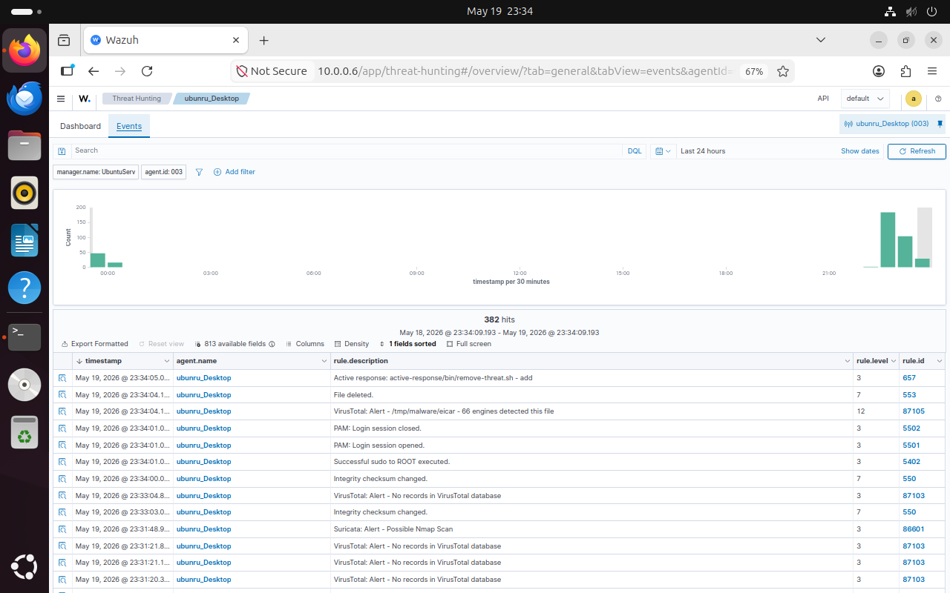Open Firefox View from the tab bar
This screenshot has width=950, height=593.
point(64,40)
